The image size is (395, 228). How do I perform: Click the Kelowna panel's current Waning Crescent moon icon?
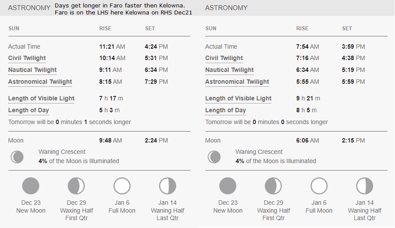coord(214,157)
